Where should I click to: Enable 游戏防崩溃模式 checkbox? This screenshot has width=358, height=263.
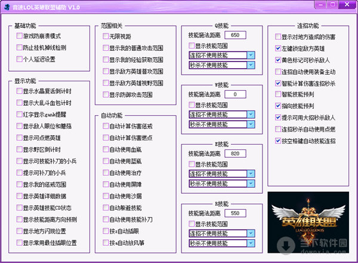point(19,36)
